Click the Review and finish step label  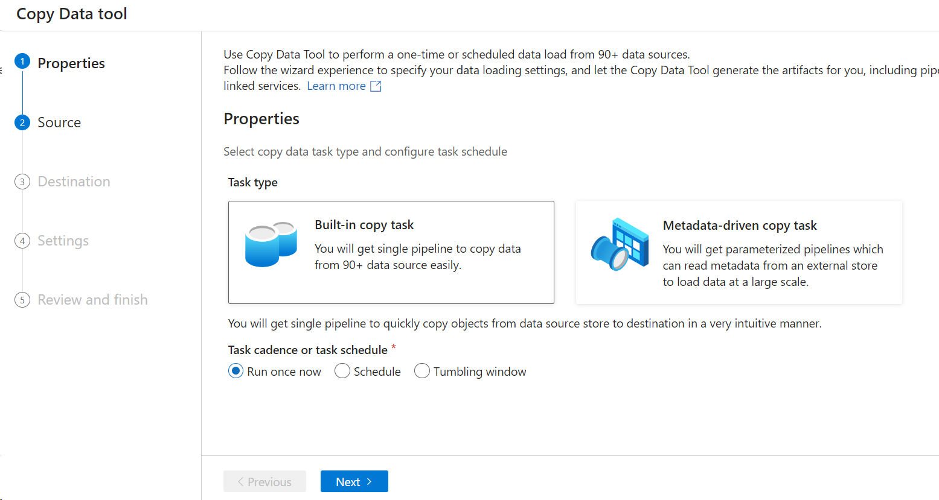[x=92, y=300]
